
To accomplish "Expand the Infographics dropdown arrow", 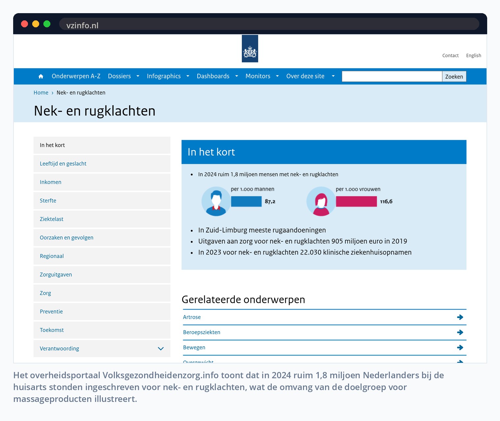I will click(188, 76).
